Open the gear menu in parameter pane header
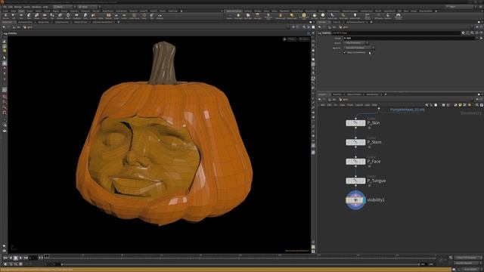 pyautogui.click(x=464, y=32)
